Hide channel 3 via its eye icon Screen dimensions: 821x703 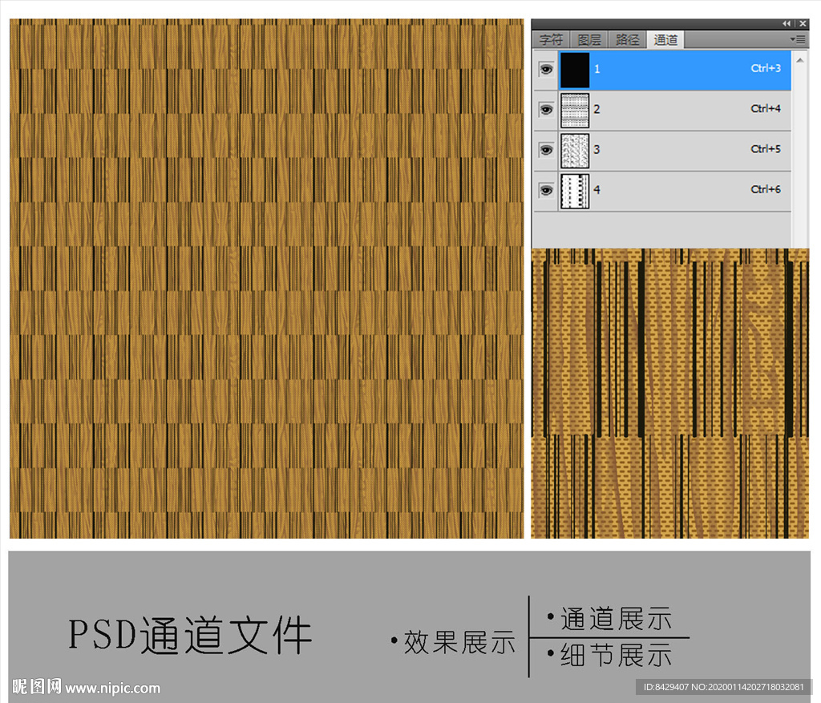tap(546, 150)
